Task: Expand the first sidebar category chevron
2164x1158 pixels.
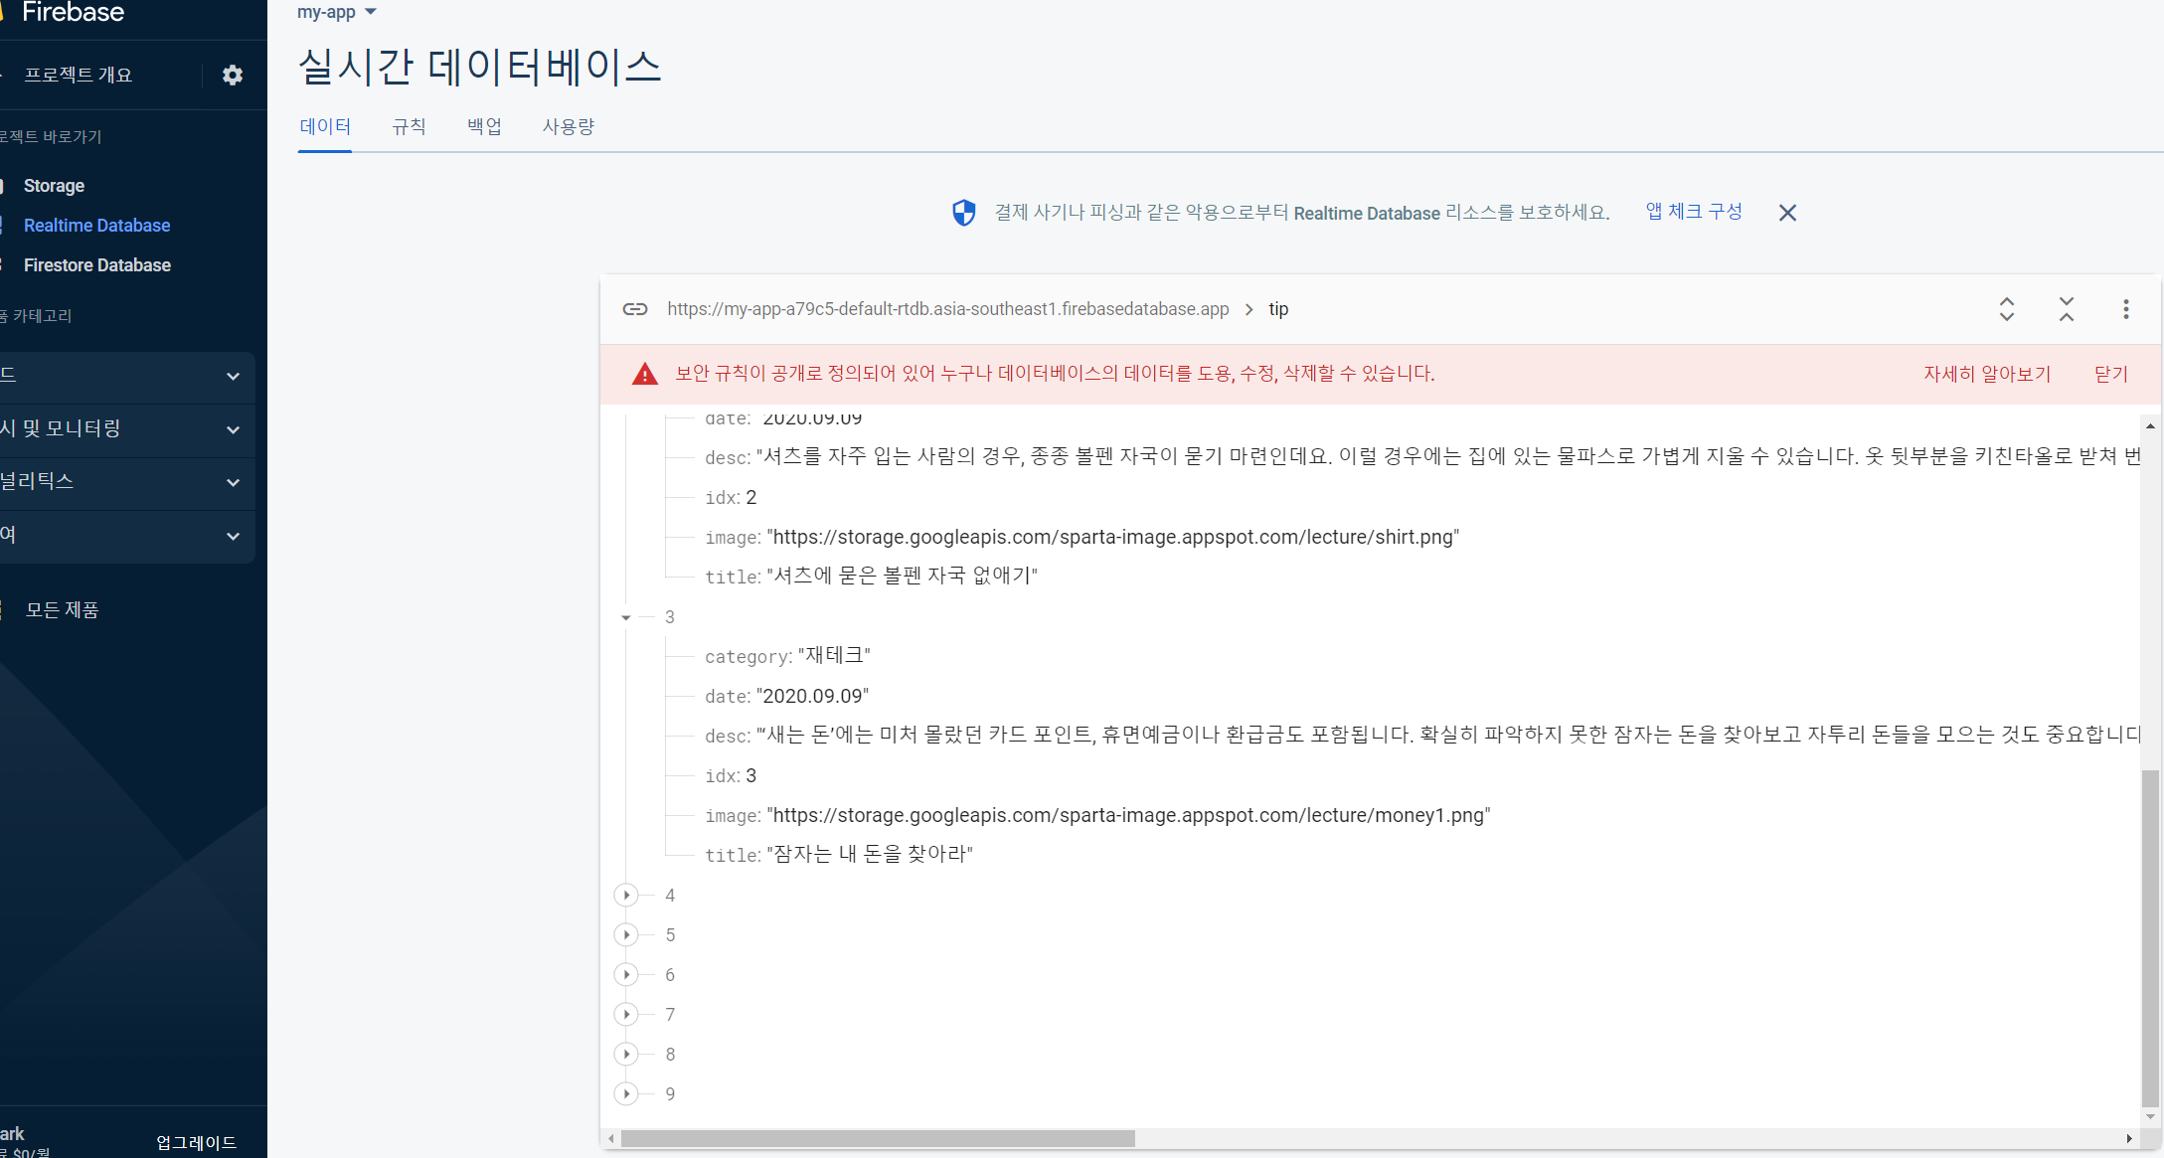Action: [x=233, y=377]
